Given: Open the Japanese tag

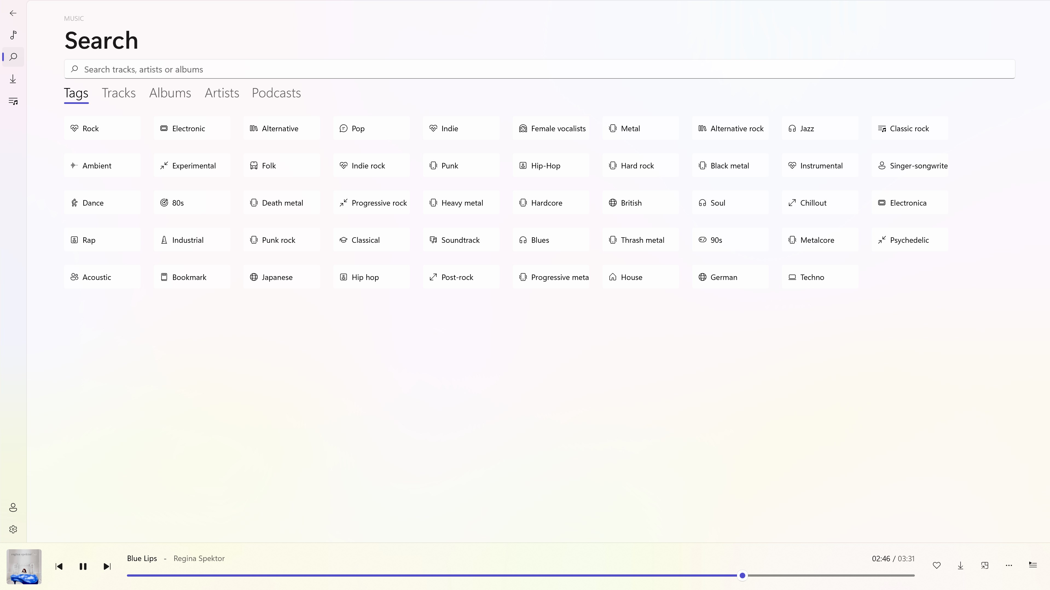Looking at the screenshot, I should tap(282, 277).
